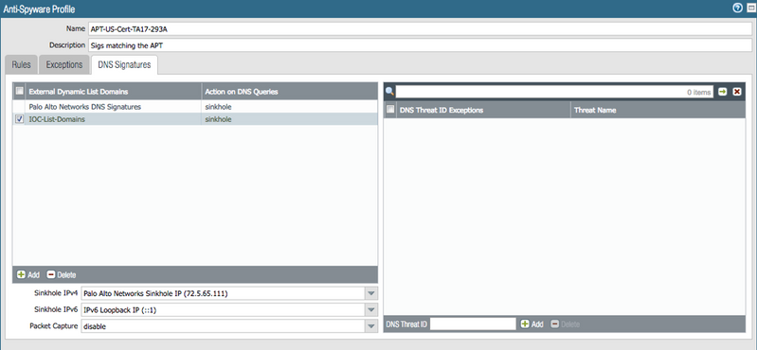
Task: Click the search magnifier icon in exceptions panel
Action: click(x=390, y=92)
